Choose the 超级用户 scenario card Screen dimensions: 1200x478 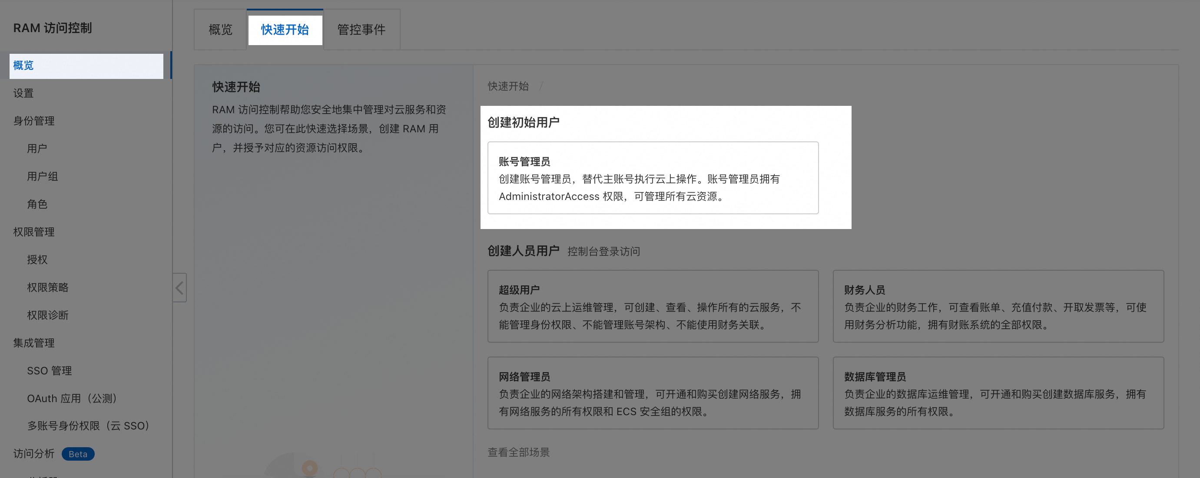pos(653,306)
